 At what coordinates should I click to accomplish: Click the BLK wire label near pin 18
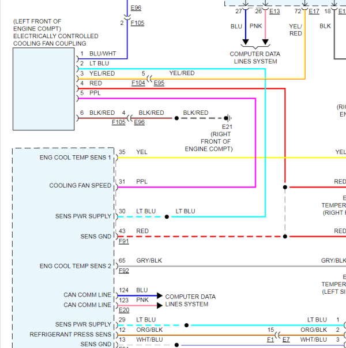click(x=325, y=26)
